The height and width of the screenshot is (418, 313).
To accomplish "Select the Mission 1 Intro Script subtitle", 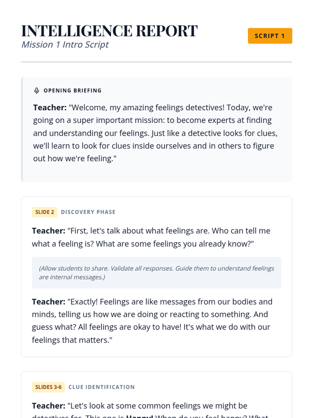I will pyautogui.click(x=65, y=45).
